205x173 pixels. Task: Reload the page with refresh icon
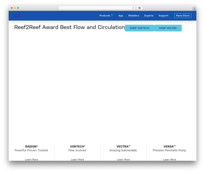click(133, 8)
